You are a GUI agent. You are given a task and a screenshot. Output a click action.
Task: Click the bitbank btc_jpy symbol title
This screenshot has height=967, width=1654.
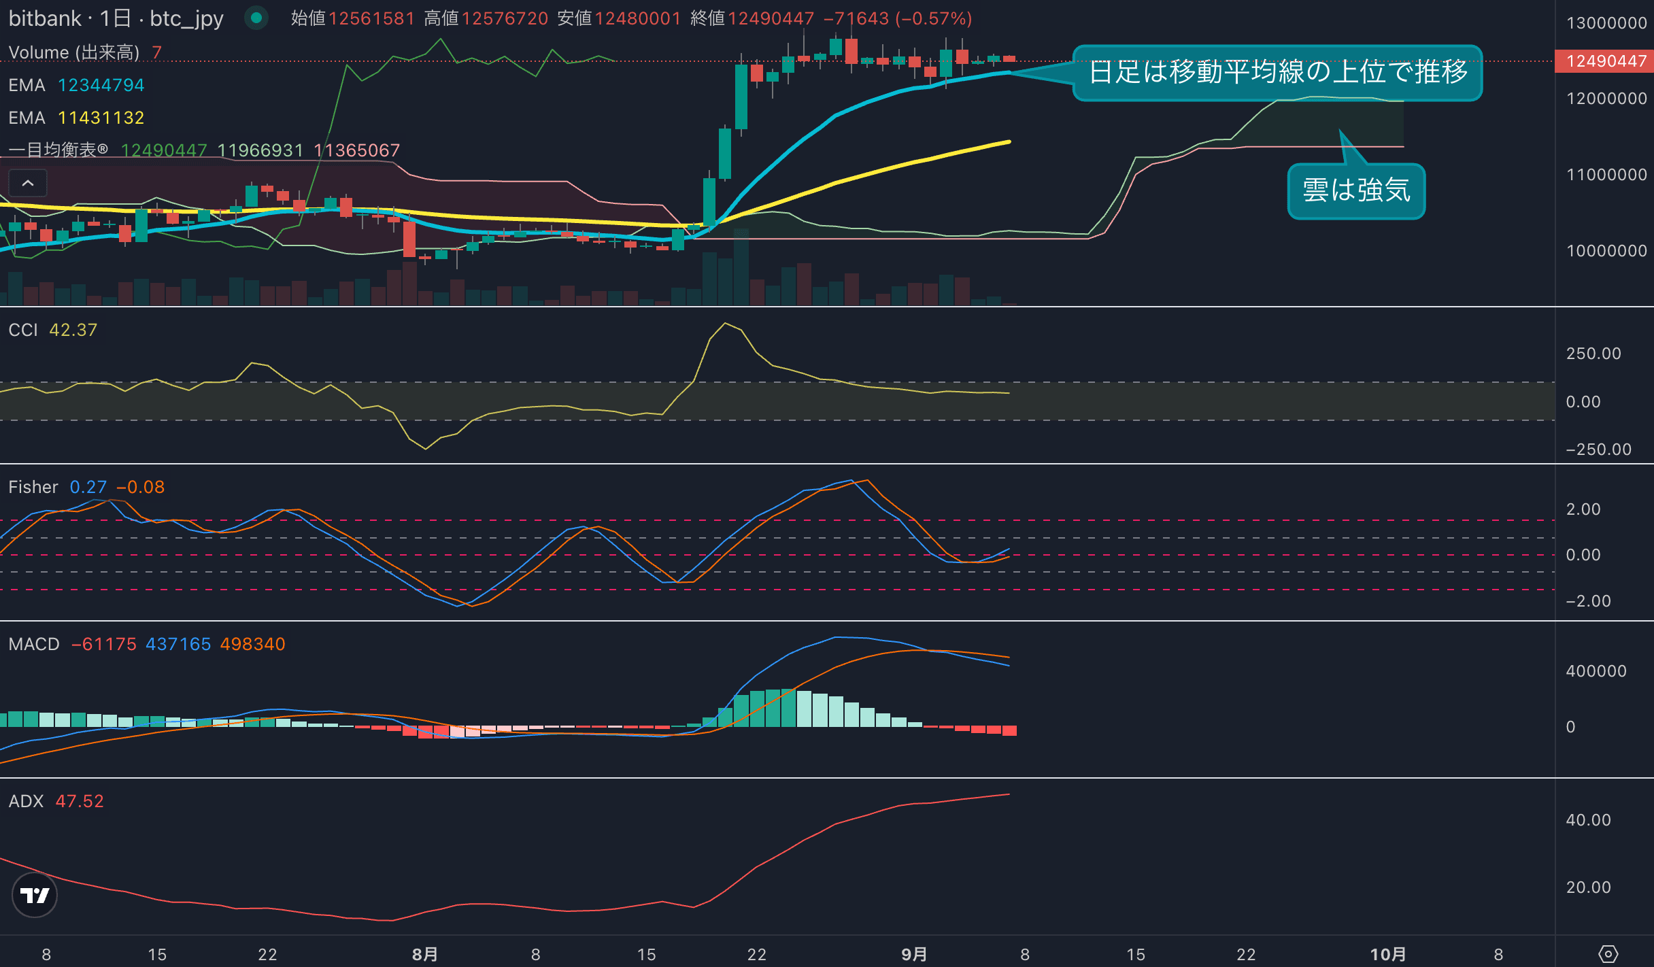click(116, 18)
